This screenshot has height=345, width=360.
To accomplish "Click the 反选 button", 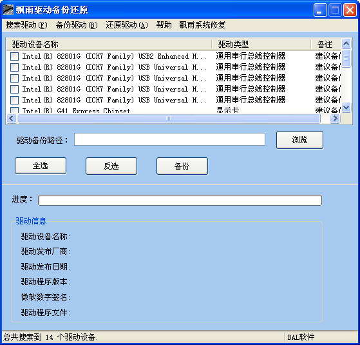I will click(111, 166).
